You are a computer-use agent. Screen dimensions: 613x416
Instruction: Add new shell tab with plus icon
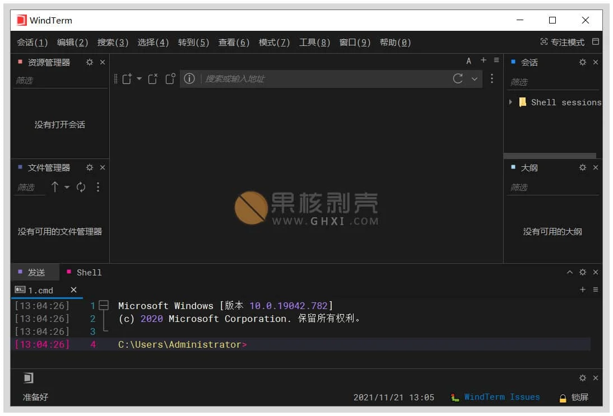tap(583, 289)
